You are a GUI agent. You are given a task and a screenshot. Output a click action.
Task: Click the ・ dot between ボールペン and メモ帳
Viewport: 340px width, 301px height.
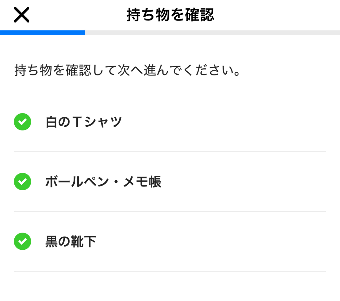[x=116, y=182]
